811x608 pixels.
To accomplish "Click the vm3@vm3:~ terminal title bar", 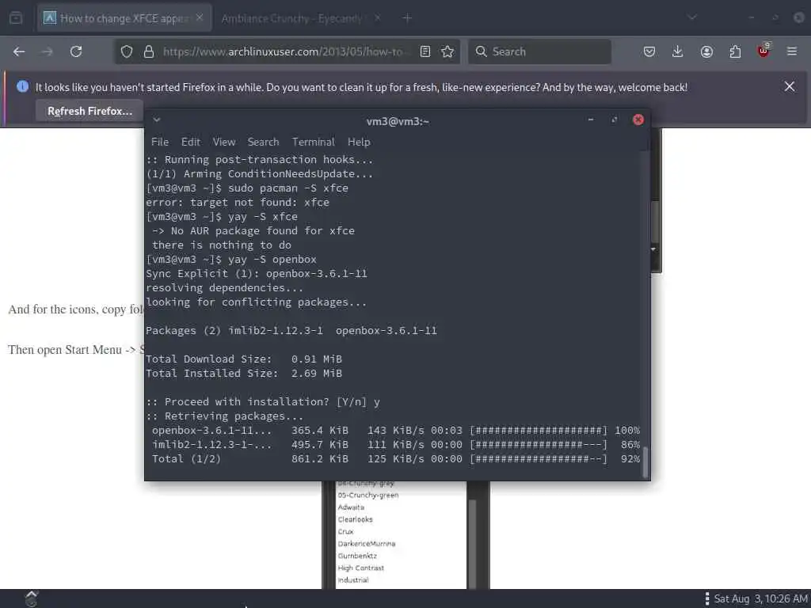I will pos(398,121).
